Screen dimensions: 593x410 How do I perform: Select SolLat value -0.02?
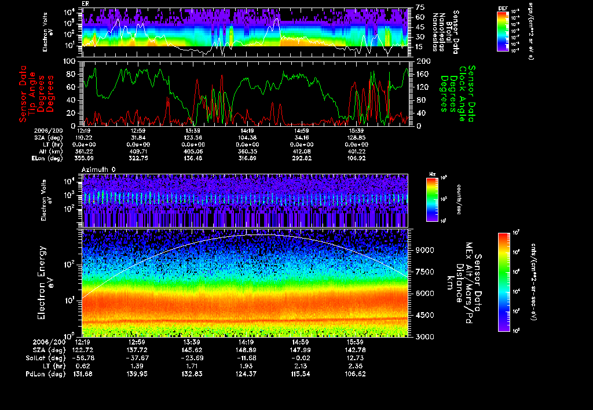pyautogui.click(x=301, y=358)
